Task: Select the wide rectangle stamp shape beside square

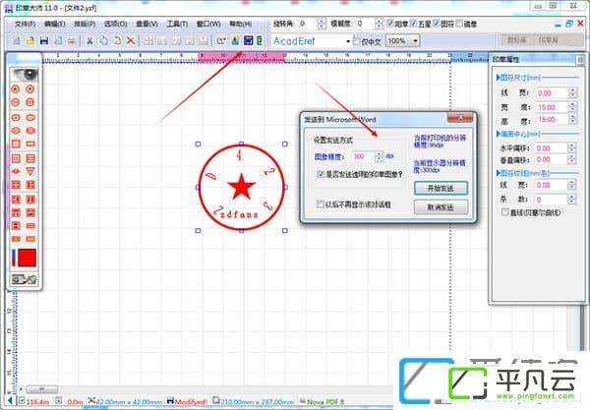Action: coord(30,144)
